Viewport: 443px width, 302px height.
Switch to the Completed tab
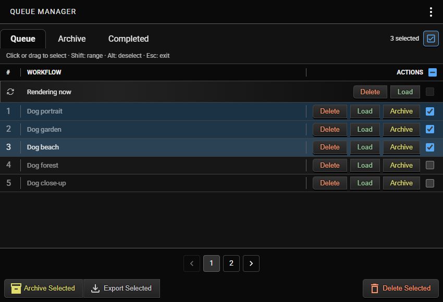pyautogui.click(x=129, y=39)
